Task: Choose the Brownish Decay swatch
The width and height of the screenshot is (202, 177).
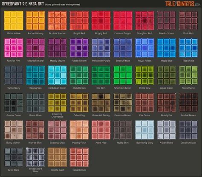Action: point(101,103)
